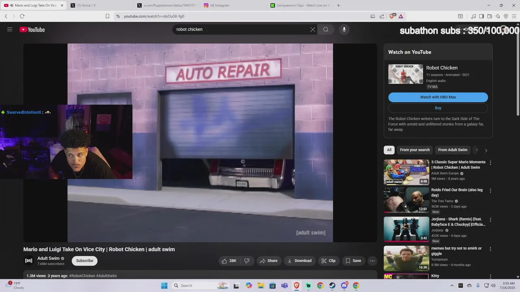Viewport: 520px width, 292px height.
Task: Open 'memes but try not to smirk' title
Action: click(x=457, y=251)
